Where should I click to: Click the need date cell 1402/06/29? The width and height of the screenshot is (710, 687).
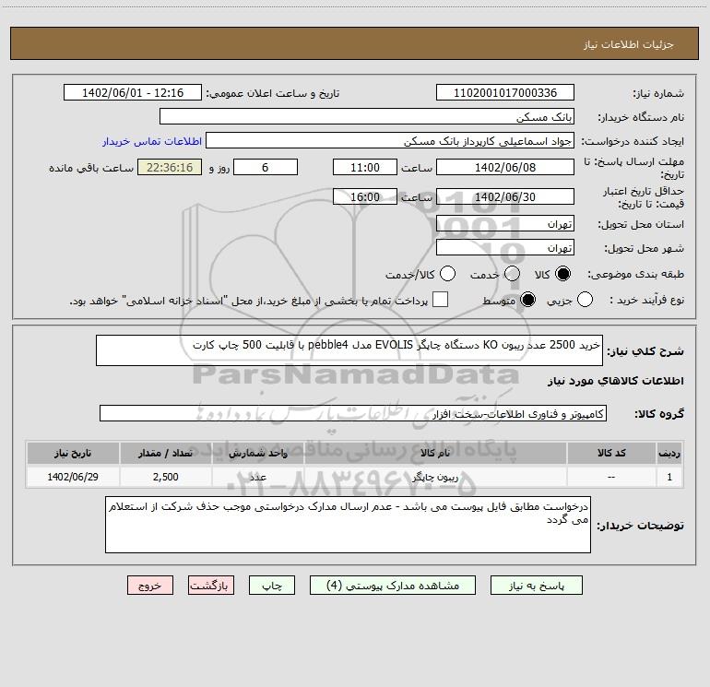click(x=73, y=477)
